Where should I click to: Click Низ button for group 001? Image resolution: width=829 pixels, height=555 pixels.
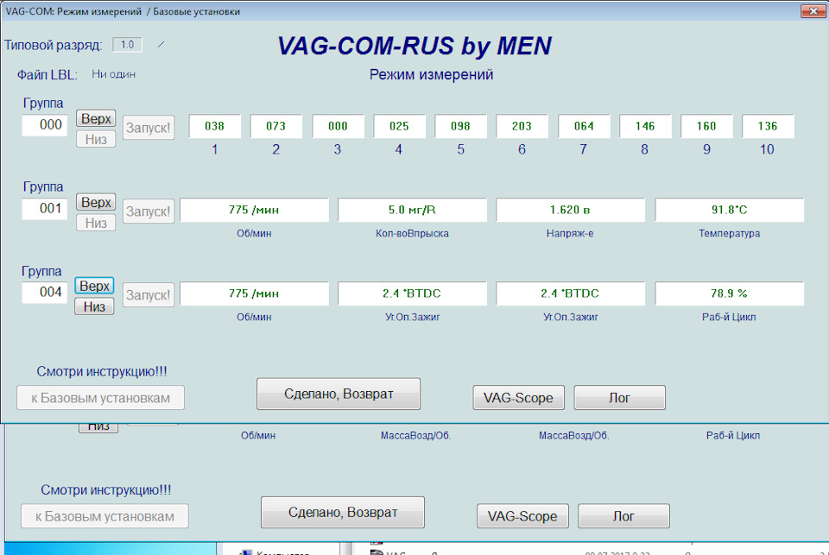(96, 223)
